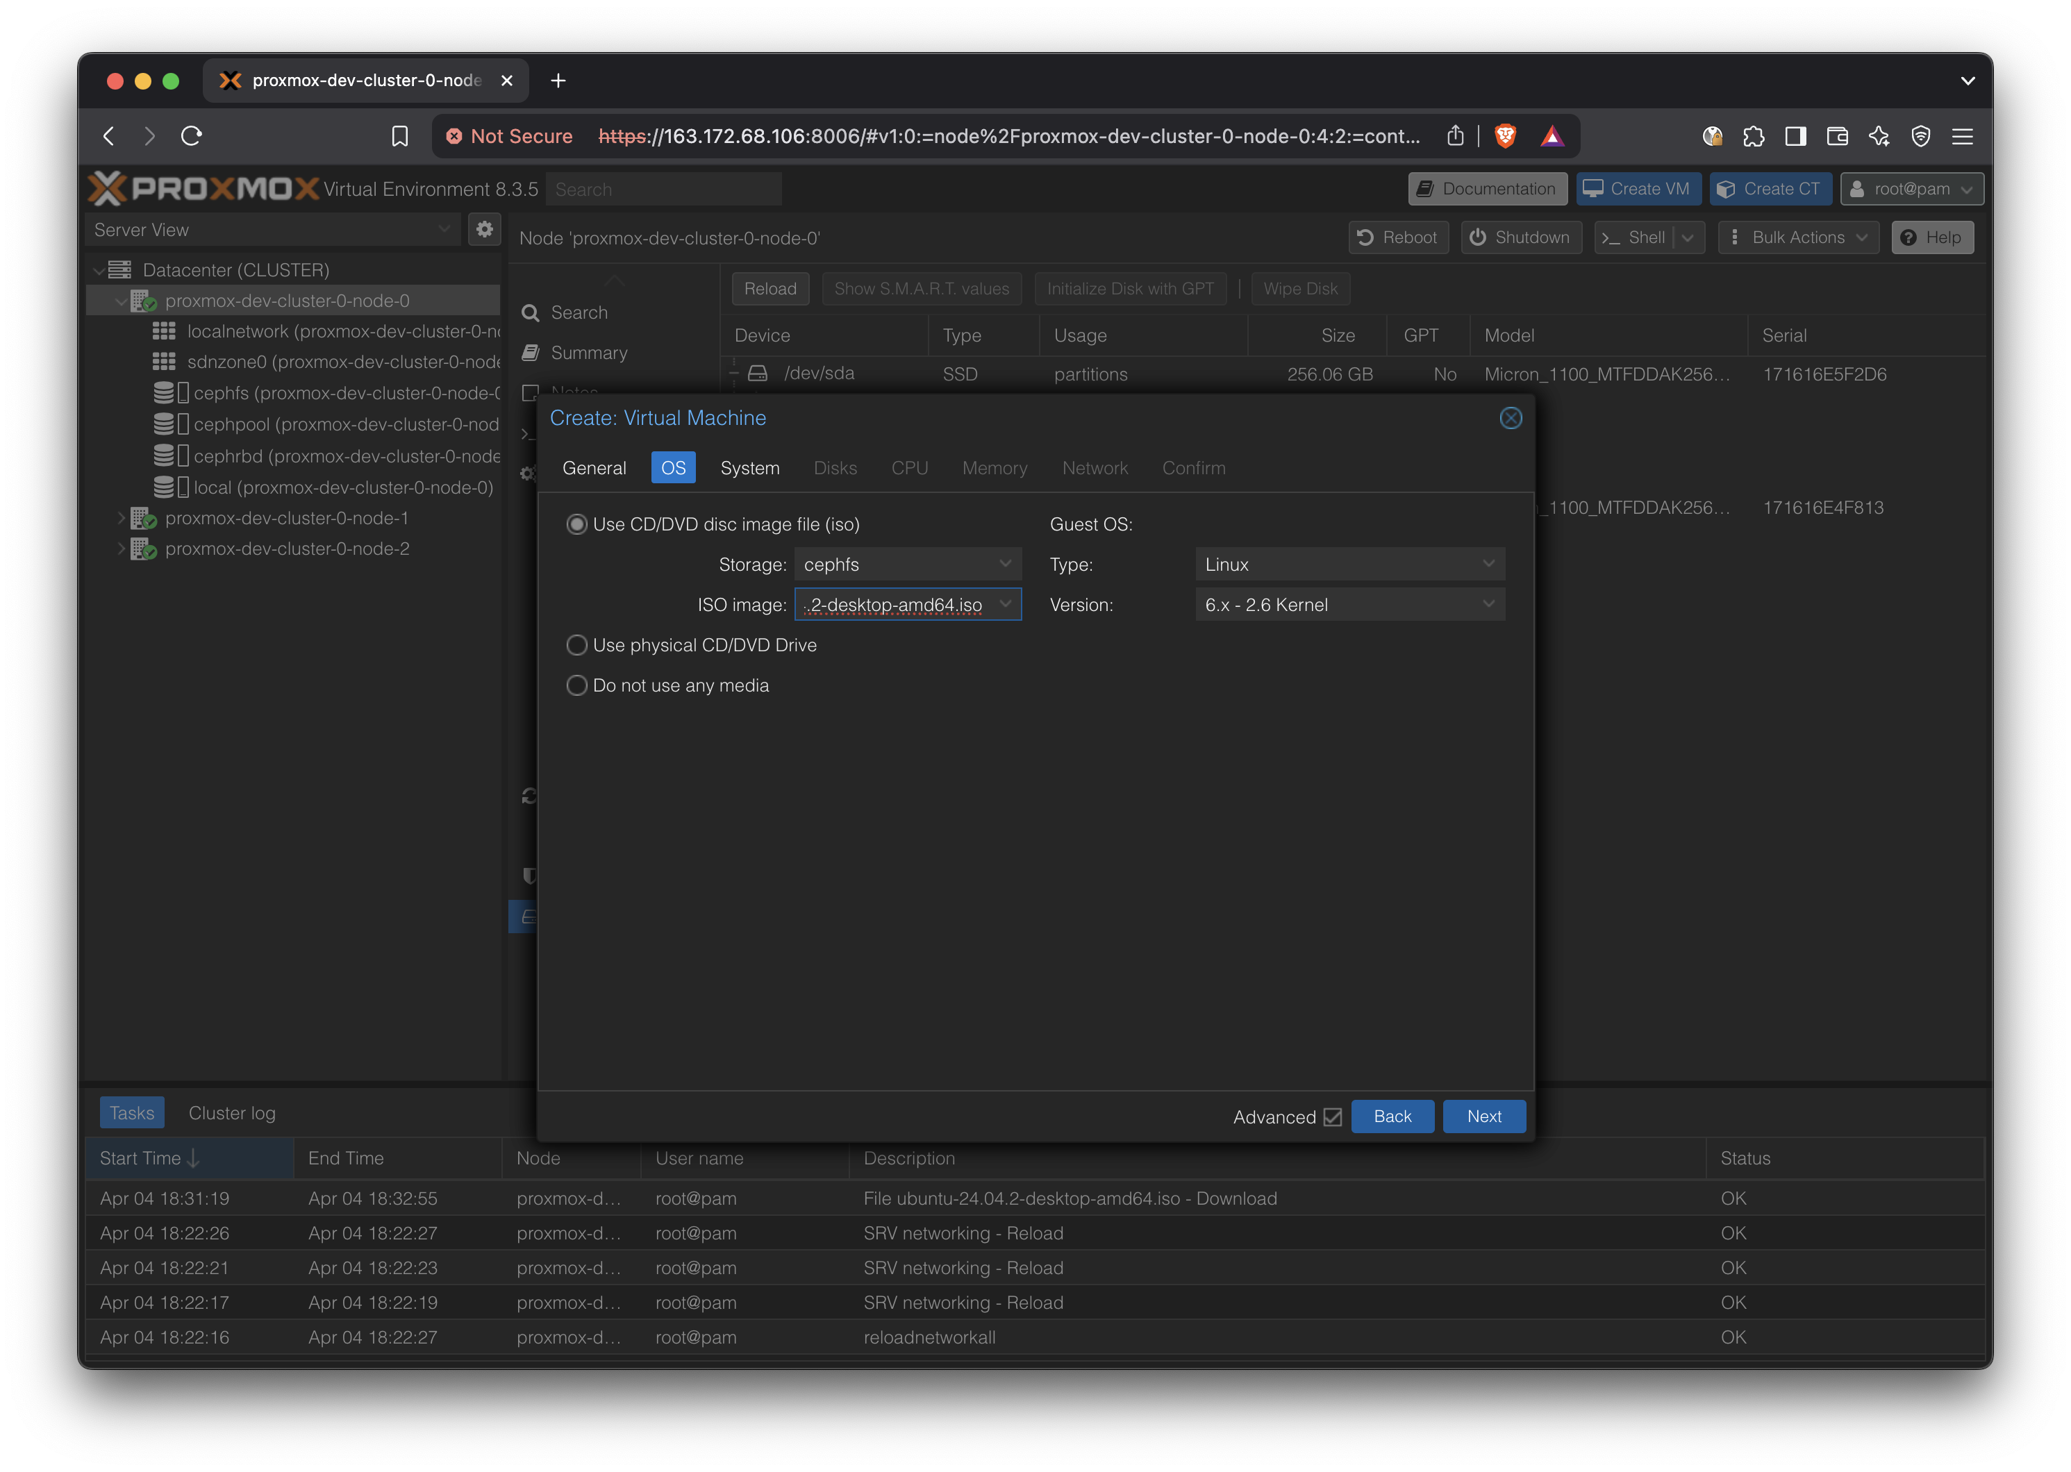Click the Back button
Viewport: 2071px width, 1472px height.
(1392, 1116)
